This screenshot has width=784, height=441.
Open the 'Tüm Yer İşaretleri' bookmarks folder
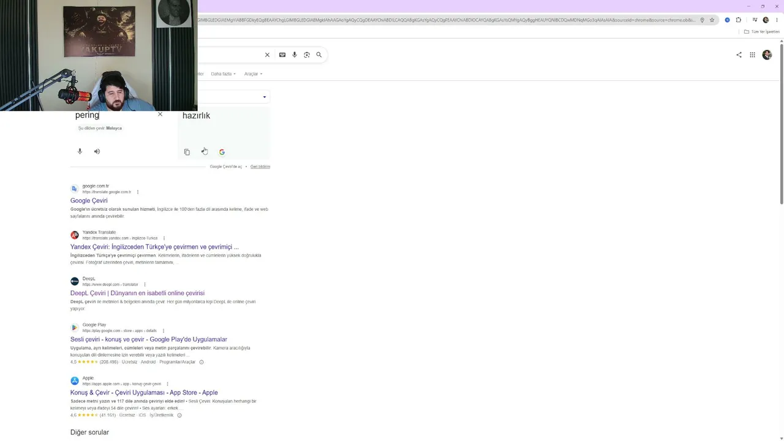(762, 32)
